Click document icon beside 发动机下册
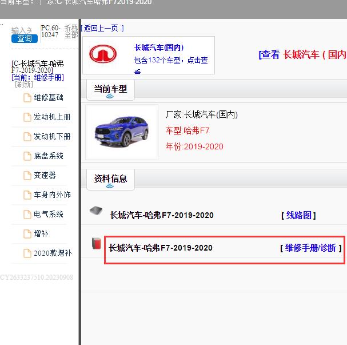347x345 pixels. [27, 137]
